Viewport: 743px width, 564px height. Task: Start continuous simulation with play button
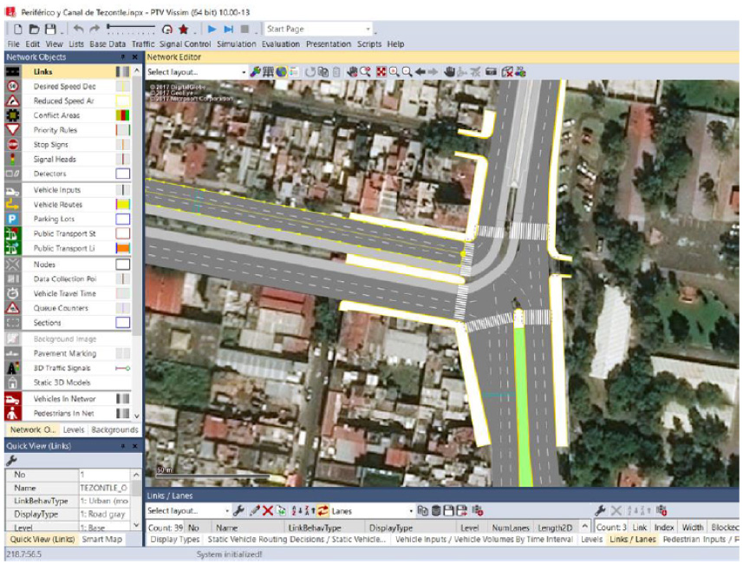pos(212,30)
